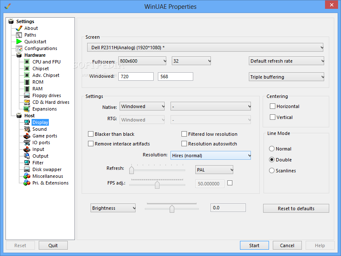341x256 pixels.
Task: Select Scanlines line mode radio button
Action: (x=272, y=170)
